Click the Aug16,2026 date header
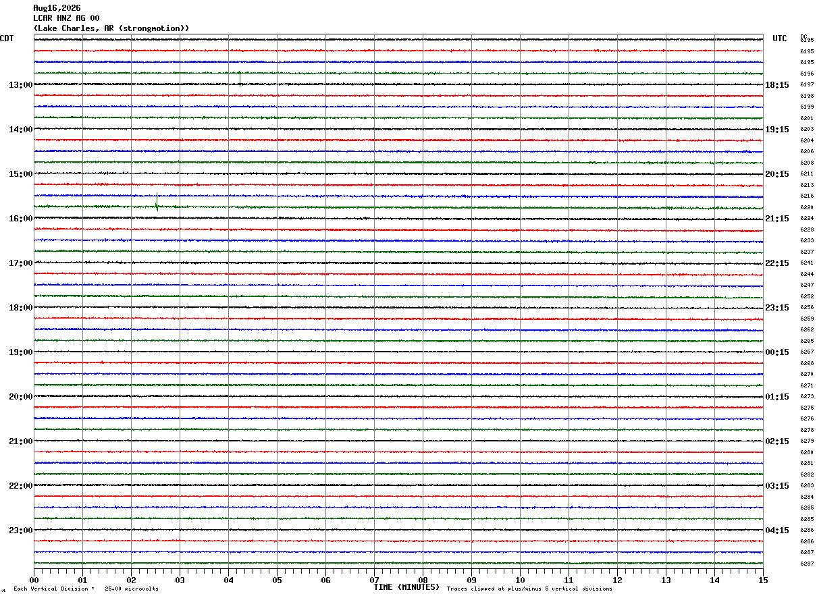Viewport: 817px width, 598px height. 57,8
